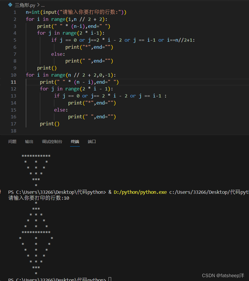Click the 'print()' statement on line 17
Screen dimensions: 249x281
click(x=50, y=124)
